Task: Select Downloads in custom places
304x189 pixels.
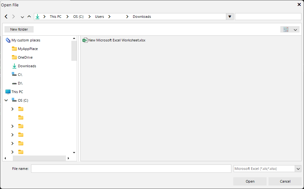Action: click(27, 66)
